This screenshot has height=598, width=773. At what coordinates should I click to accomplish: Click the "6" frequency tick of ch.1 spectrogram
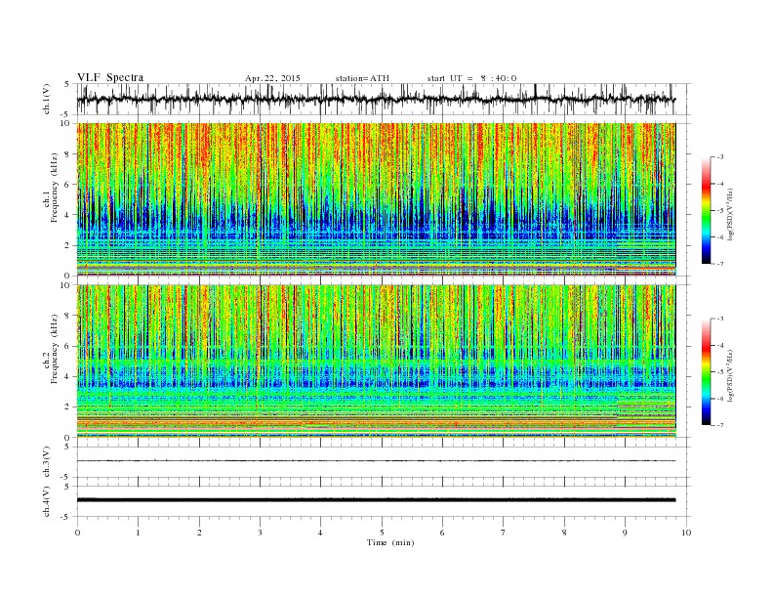(x=68, y=184)
